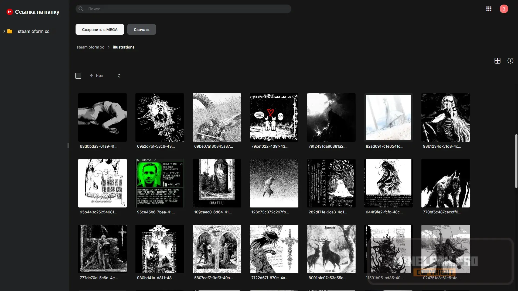518x291 pixels.
Task: Open the deer thumbnail 8001bfc07a53e55e...
Action: pyautogui.click(x=331, y=249)
